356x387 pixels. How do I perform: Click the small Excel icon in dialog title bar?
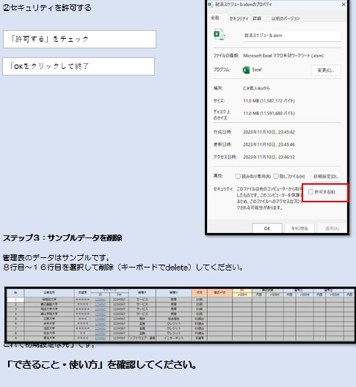[x=211, y=4]
